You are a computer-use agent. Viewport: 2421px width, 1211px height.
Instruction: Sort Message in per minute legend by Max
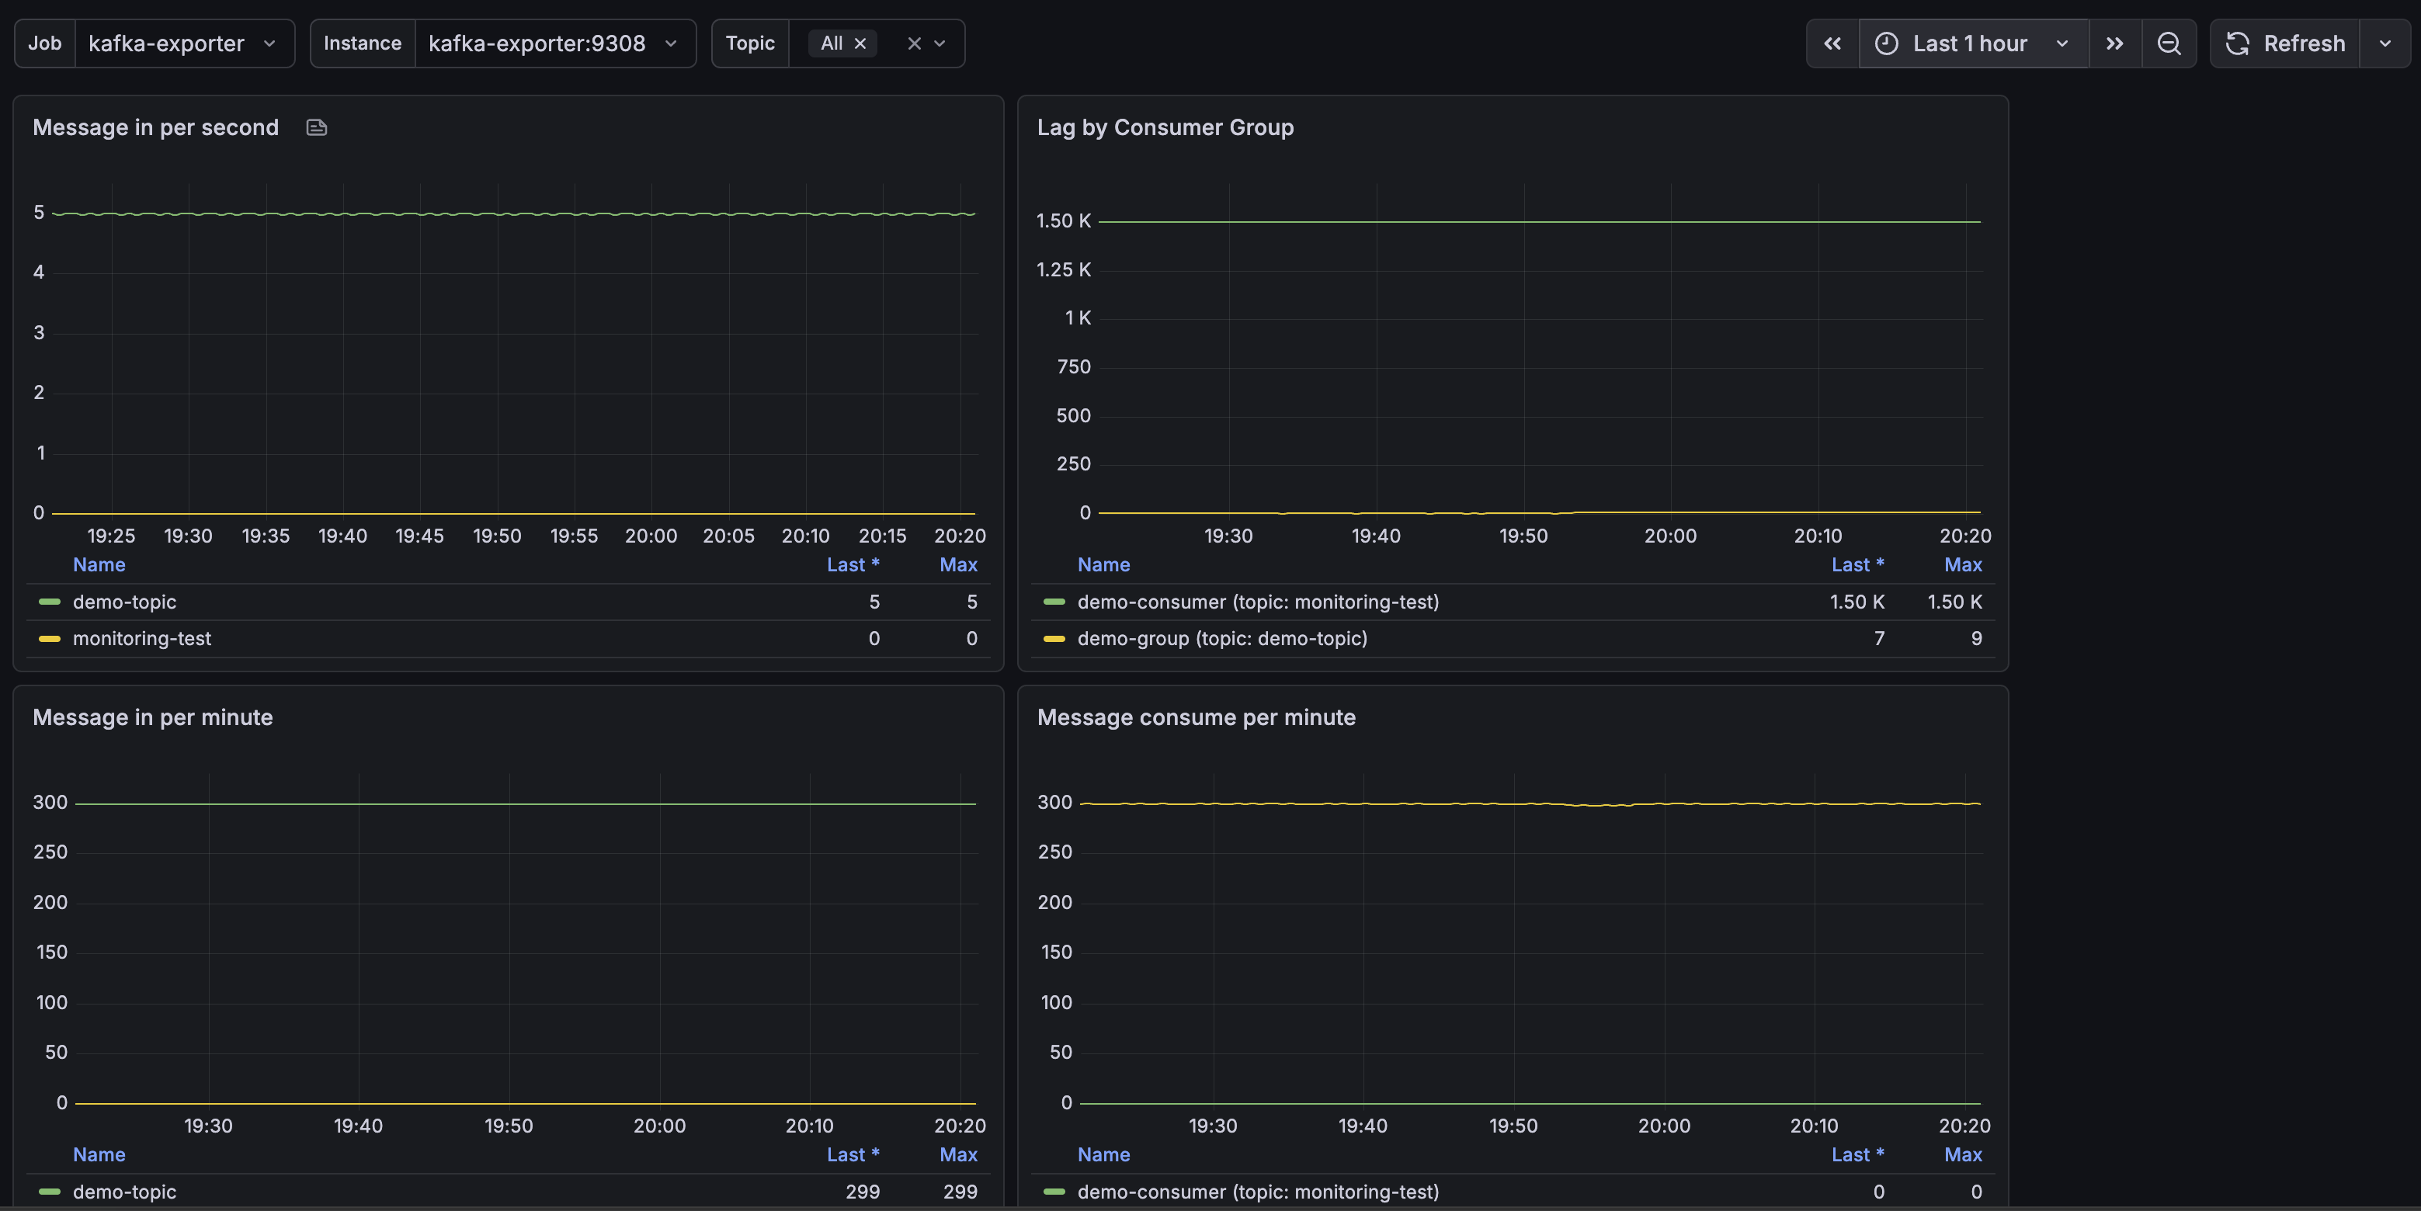[x=959, y=1154]
